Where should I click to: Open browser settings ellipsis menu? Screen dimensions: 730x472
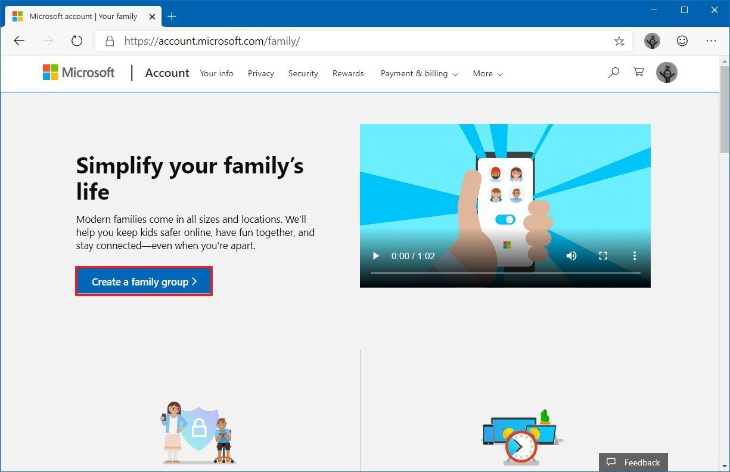pos(711,41)
